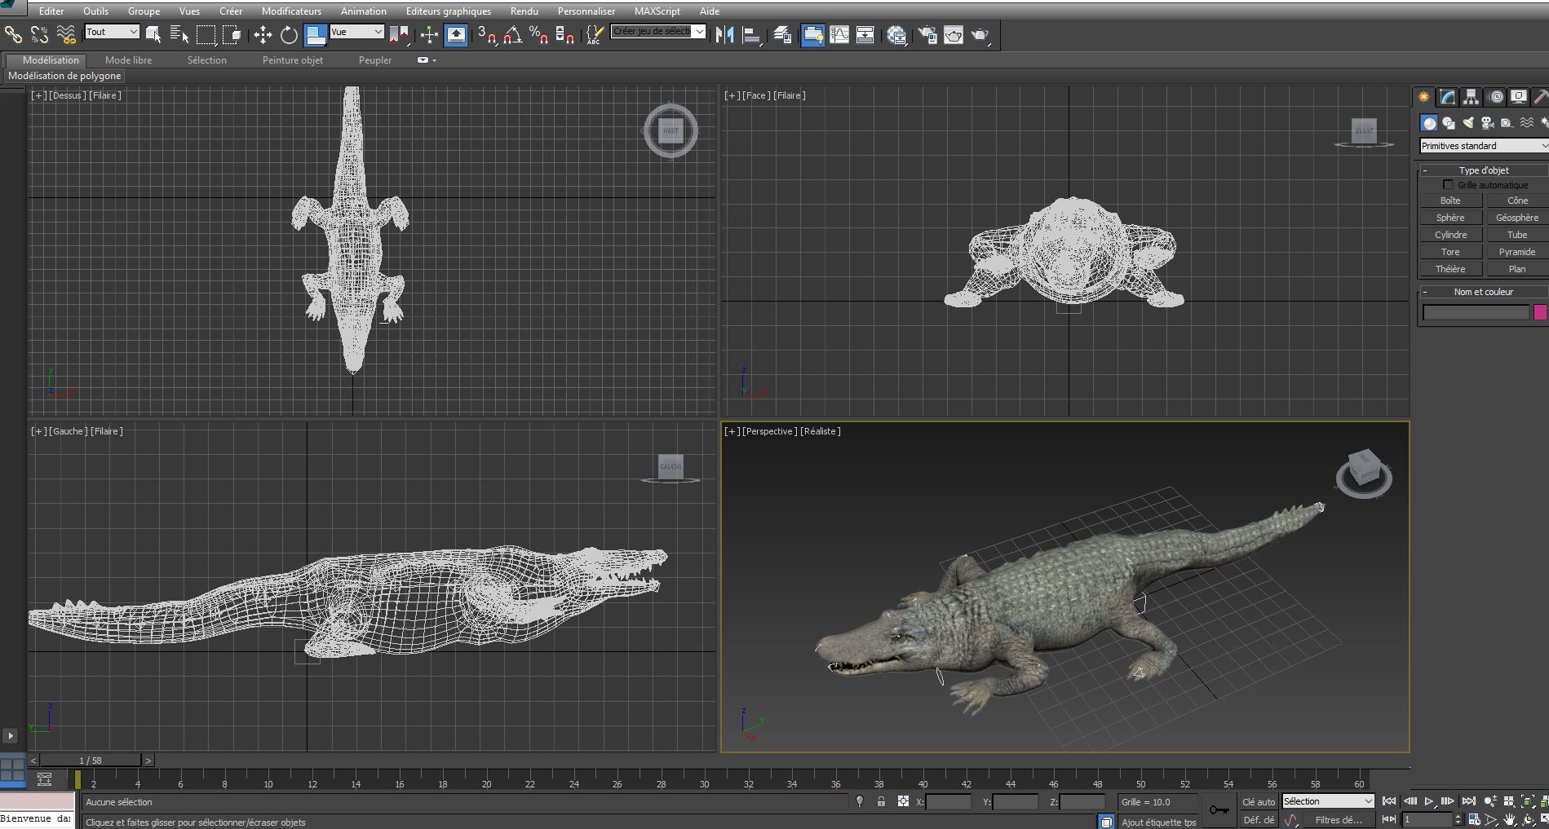This screenshot has width=1549, height=829.
Task: Create a Pyramide primitive
Action: (x=1516, y=252)
